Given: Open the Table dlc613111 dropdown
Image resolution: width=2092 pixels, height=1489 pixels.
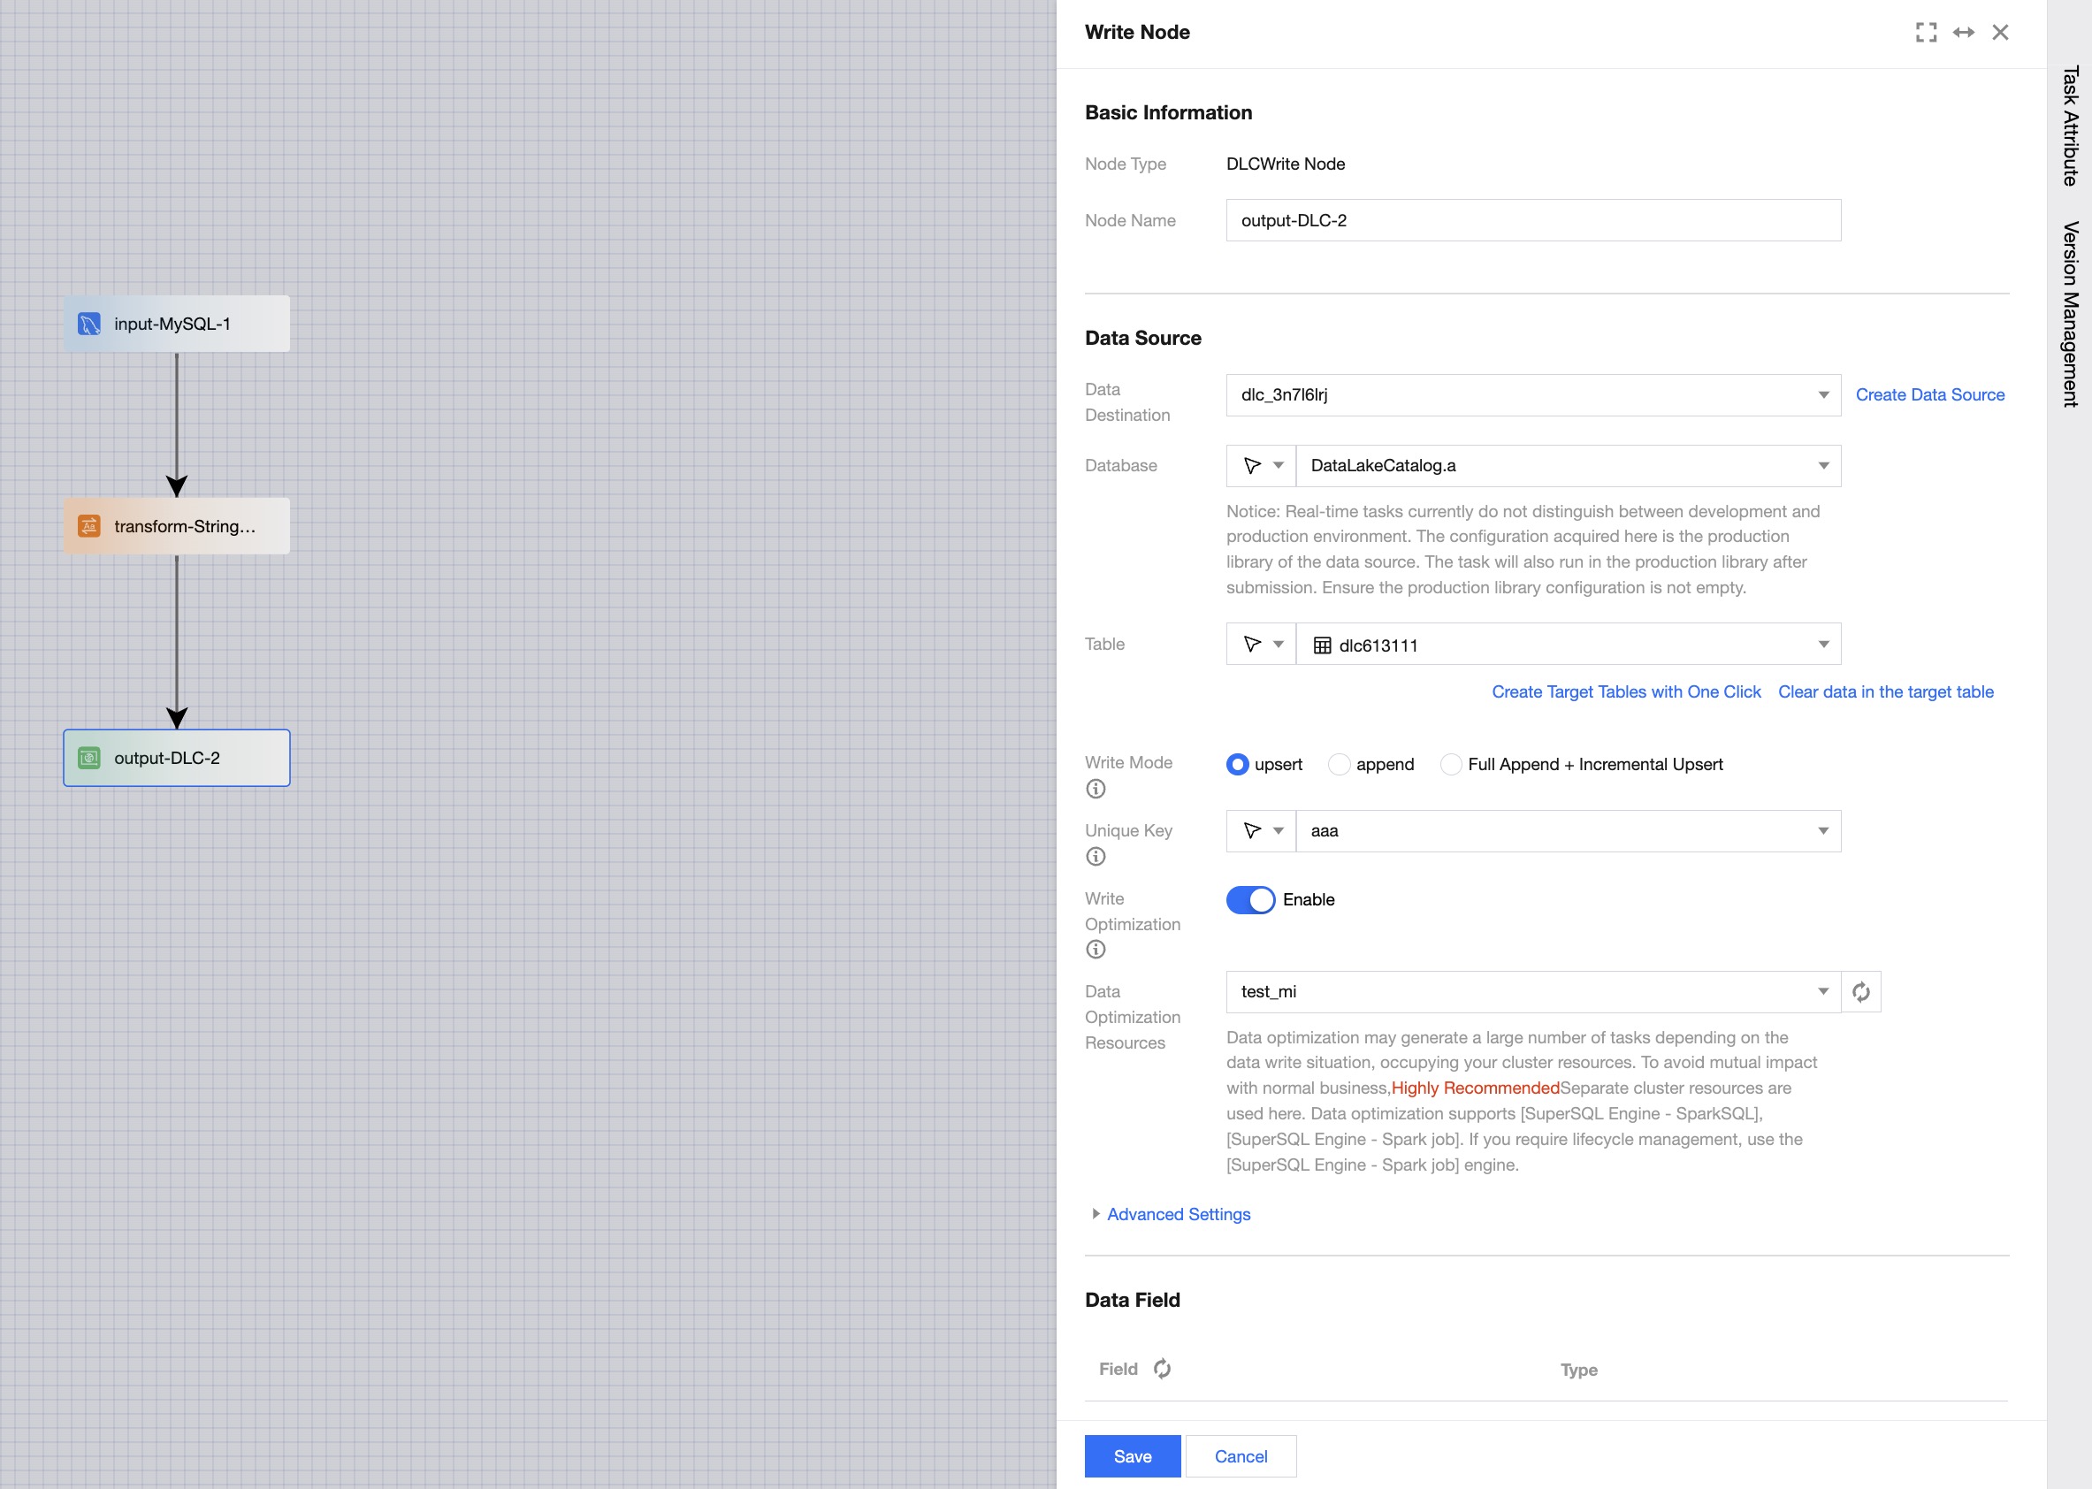Looking at the screenshot, I should tap(1568, 645).
